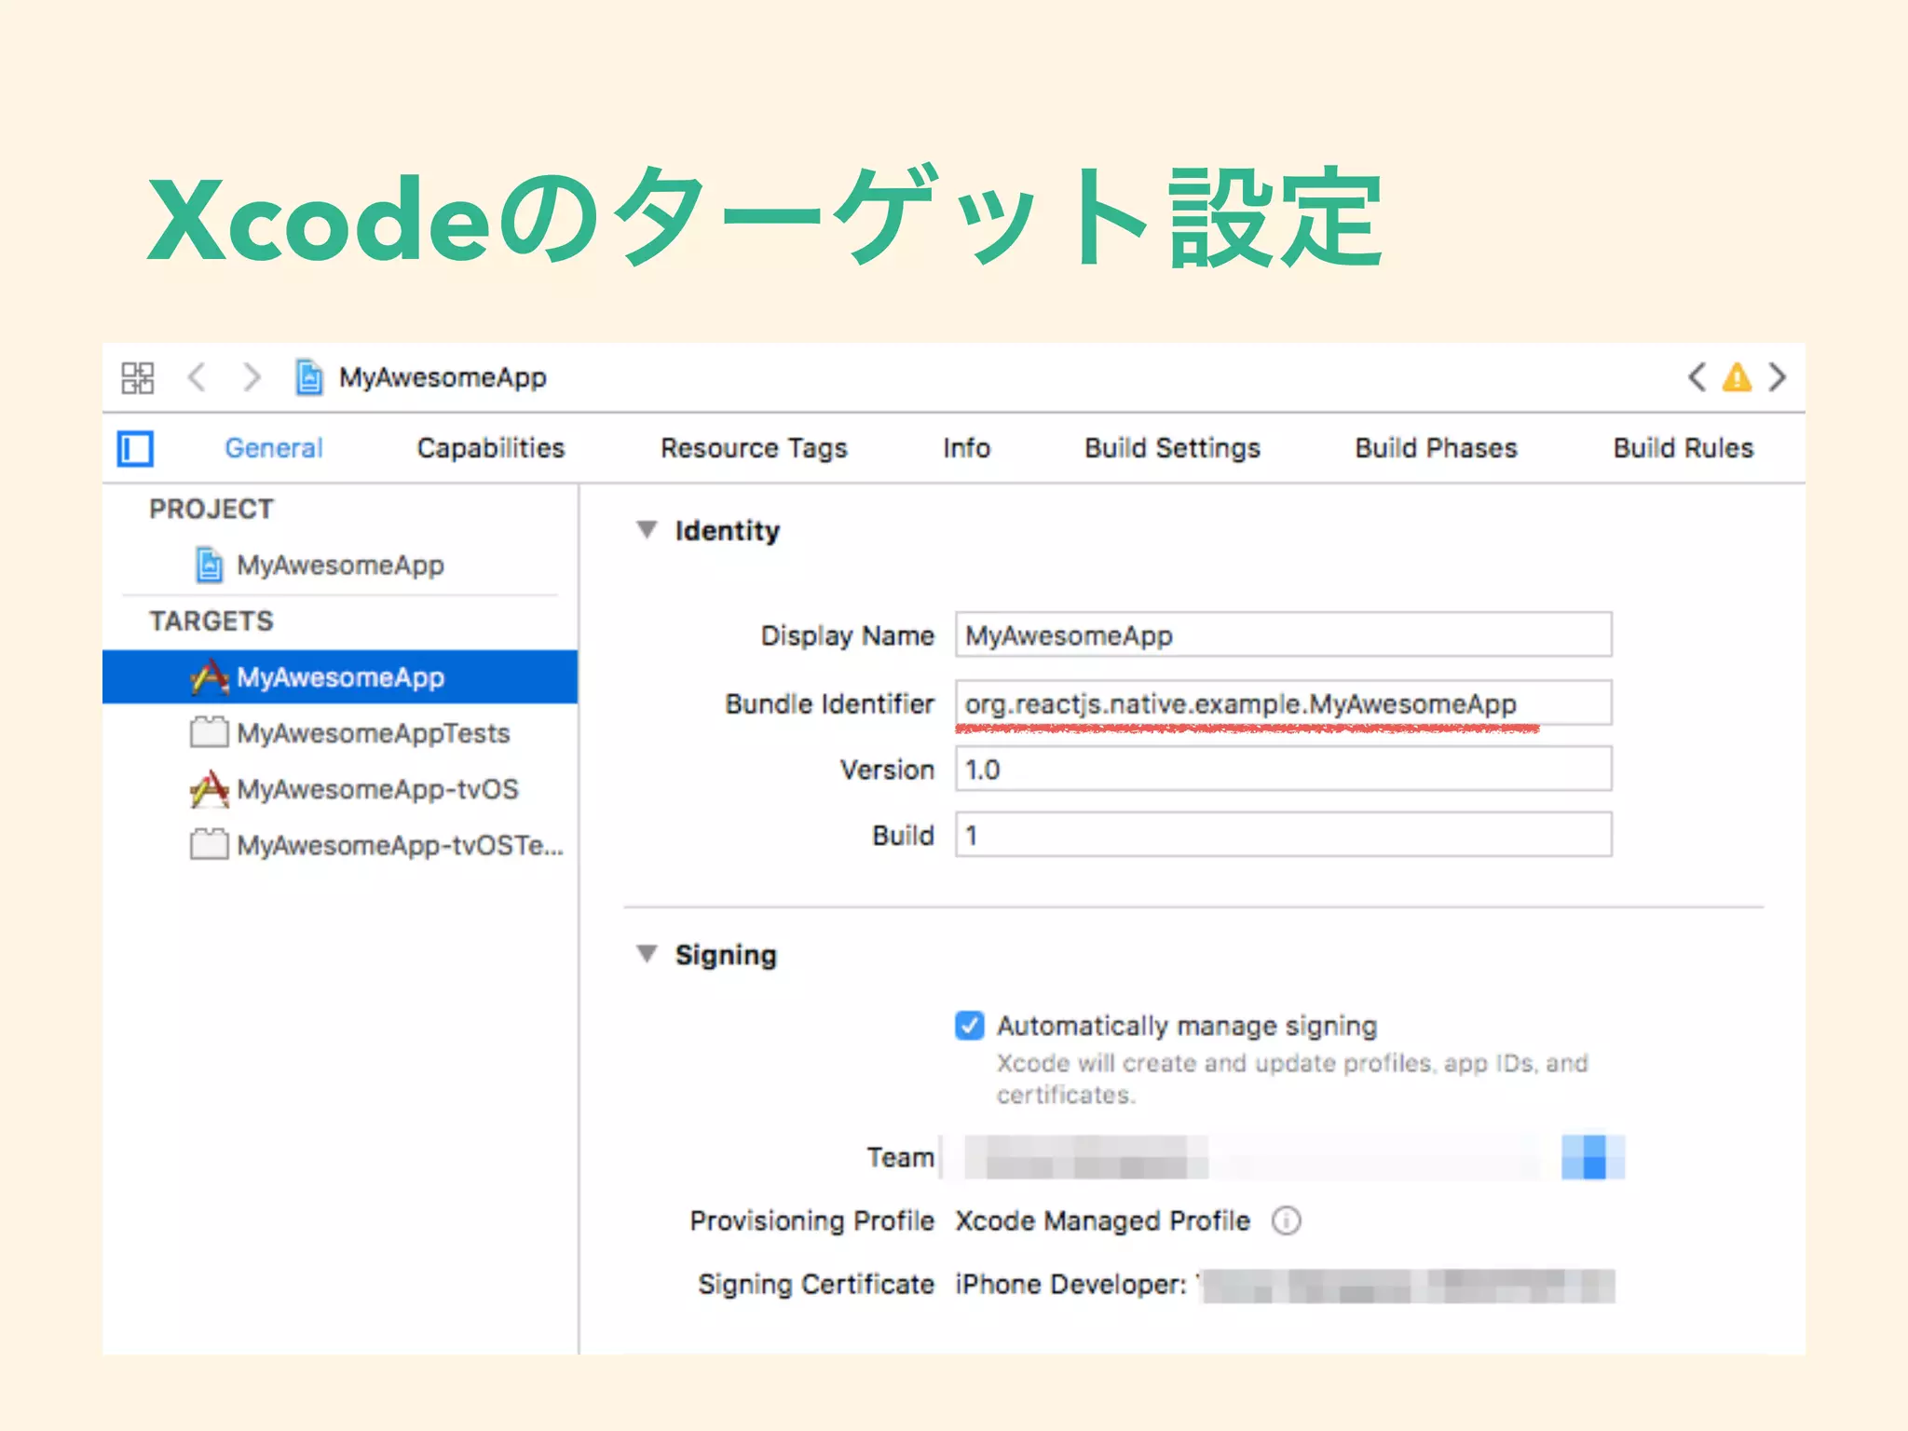The width and height of the screenshot is (1908, 1431).
Task: Click the MyAwesomeApp project blueprint icon
Action: [x=210, y=565]
